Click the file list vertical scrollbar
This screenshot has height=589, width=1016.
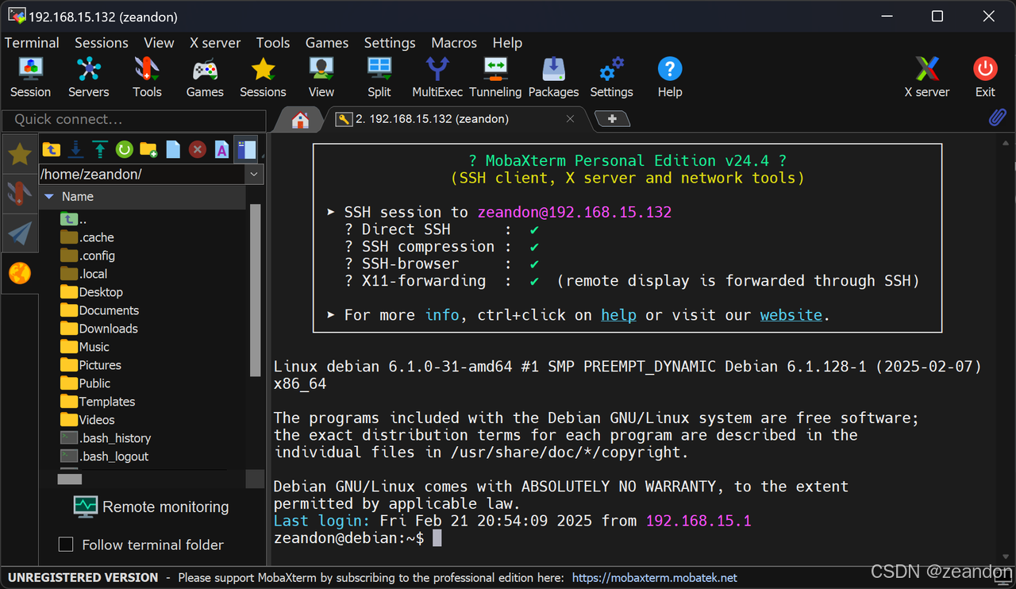[x=255, y=289]
